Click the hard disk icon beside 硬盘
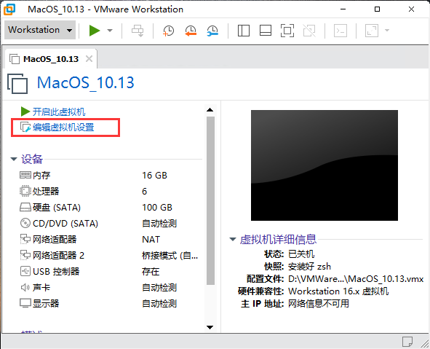Image resolution: width=430 pixels, height=349 pixels. click(25, 208)
